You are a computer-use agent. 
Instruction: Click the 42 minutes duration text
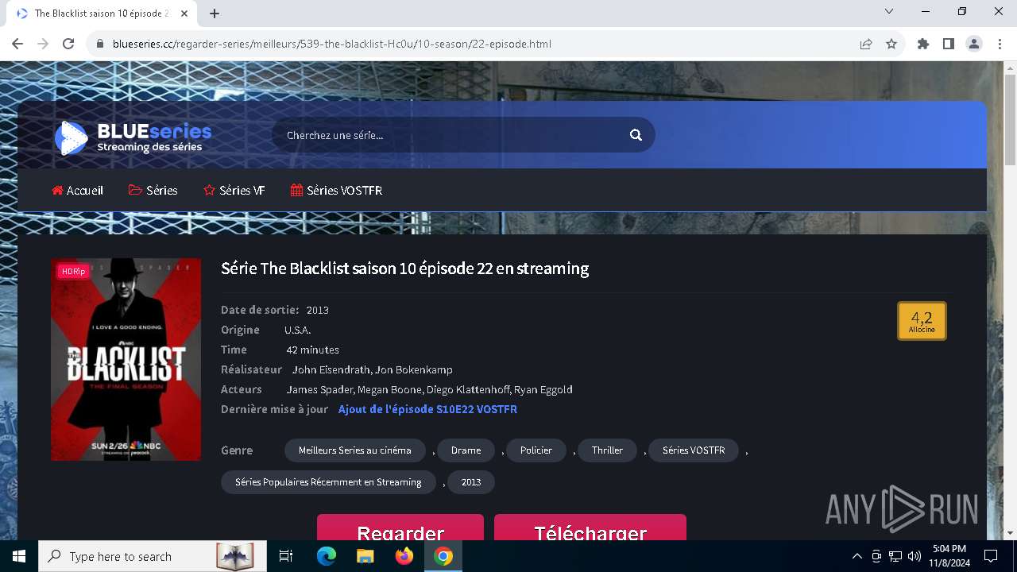point(312,350)
